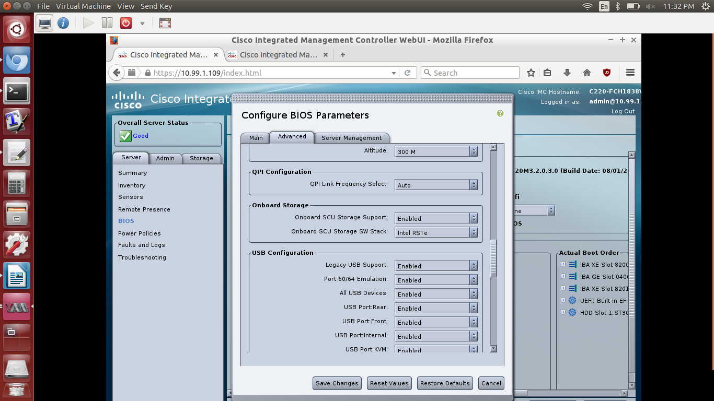Click the run virtual machine play icon
714x401 pixels.
[x=88, y=23]
